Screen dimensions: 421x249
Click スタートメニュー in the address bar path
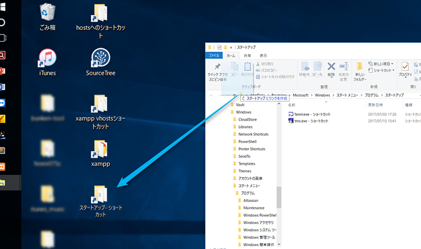347,95
